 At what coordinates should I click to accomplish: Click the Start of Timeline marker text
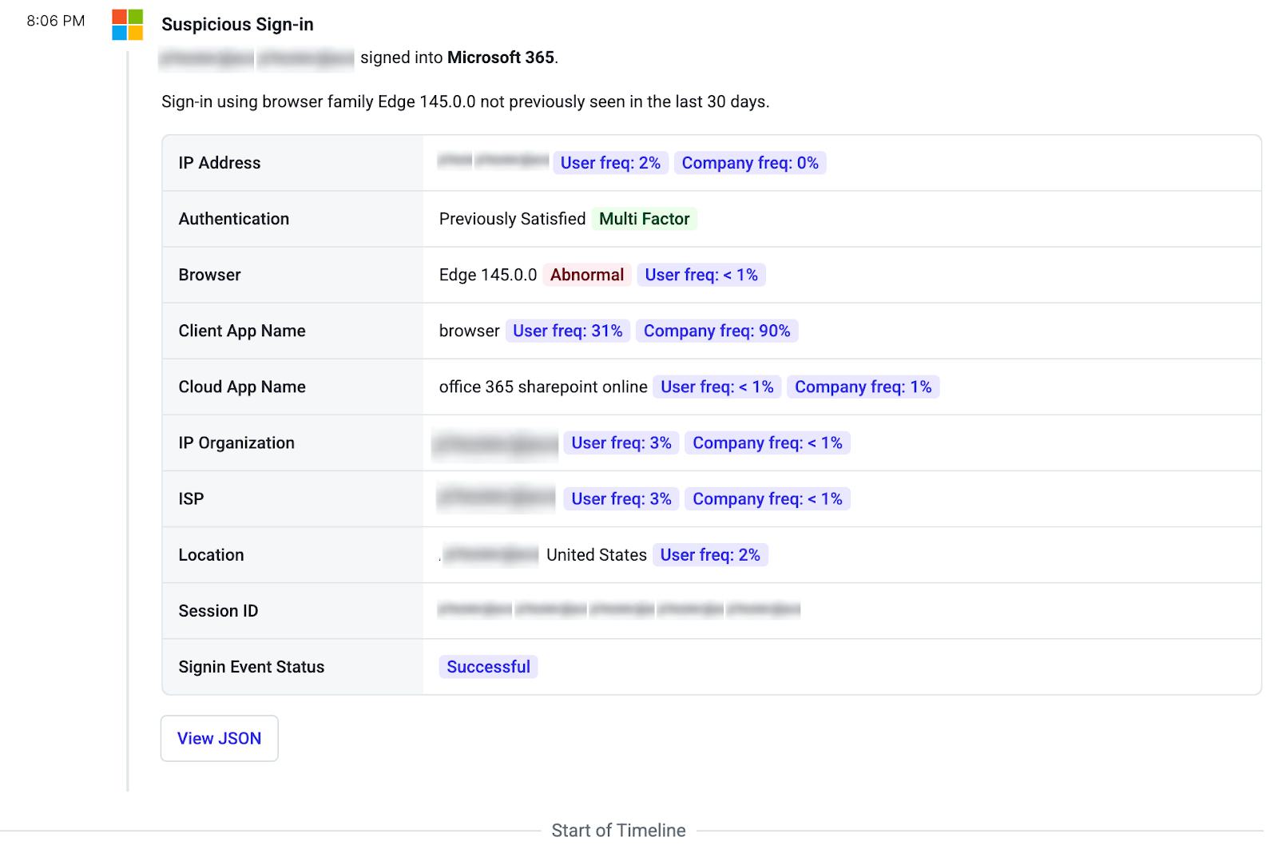(x=618, y=831)
